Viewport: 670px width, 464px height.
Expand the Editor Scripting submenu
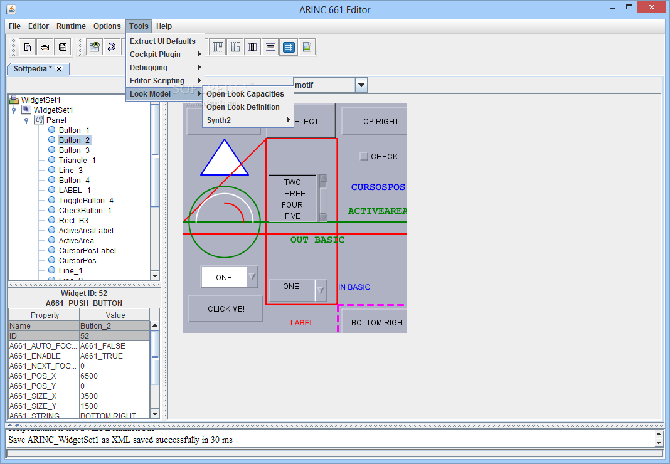(x=166, y=81)
